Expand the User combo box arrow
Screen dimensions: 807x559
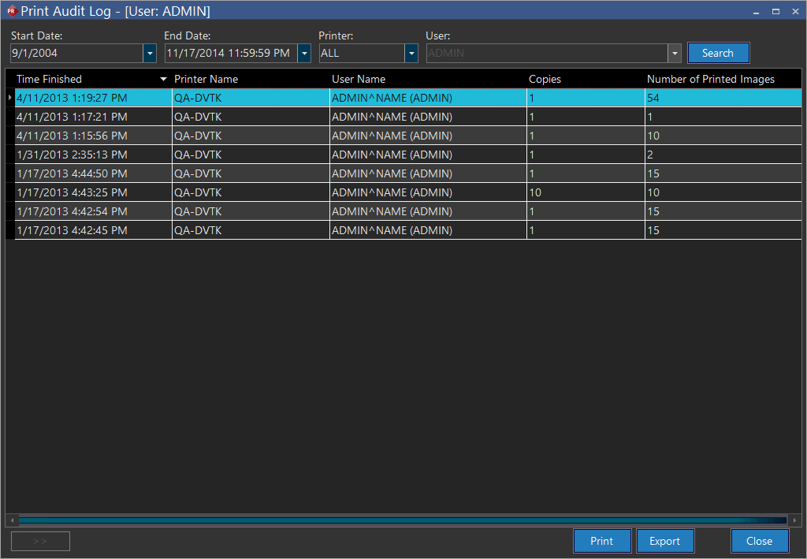[x=675, y=54]
